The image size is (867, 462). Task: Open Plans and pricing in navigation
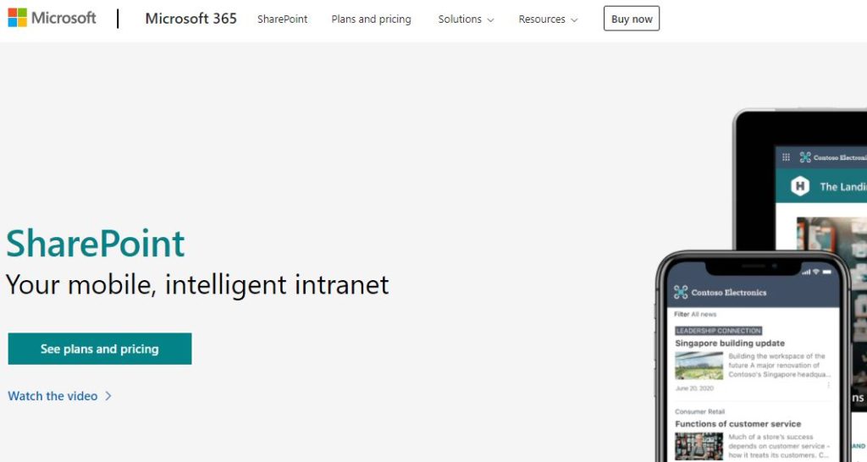click(x=371, y=19)
